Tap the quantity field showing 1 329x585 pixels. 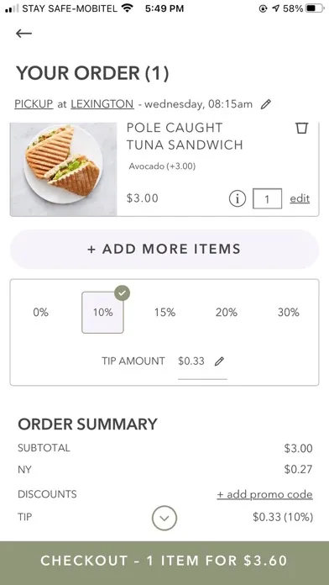[267, 199]
